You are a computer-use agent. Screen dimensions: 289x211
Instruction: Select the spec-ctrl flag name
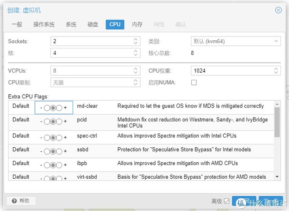point(87,136)
